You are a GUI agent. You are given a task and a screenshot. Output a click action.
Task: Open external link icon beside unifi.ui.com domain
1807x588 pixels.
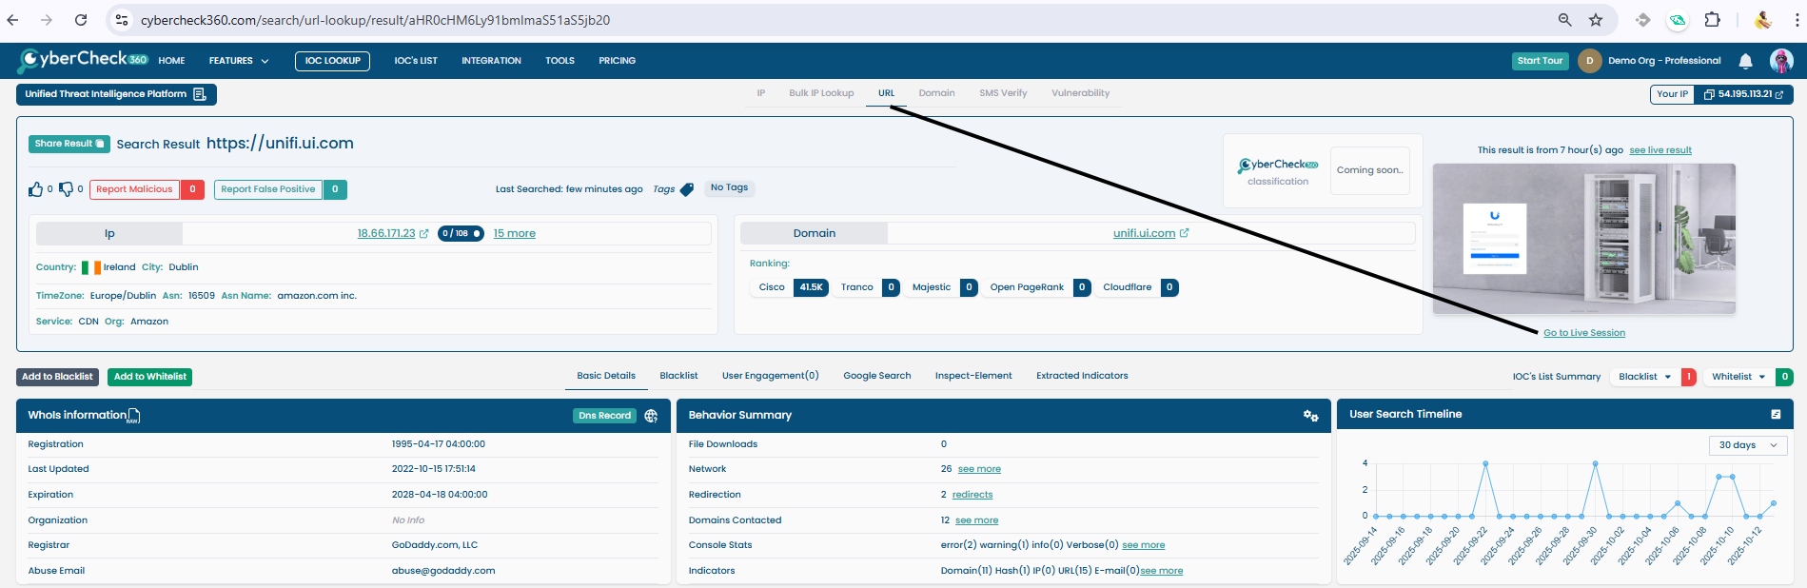click(1184, 233)
